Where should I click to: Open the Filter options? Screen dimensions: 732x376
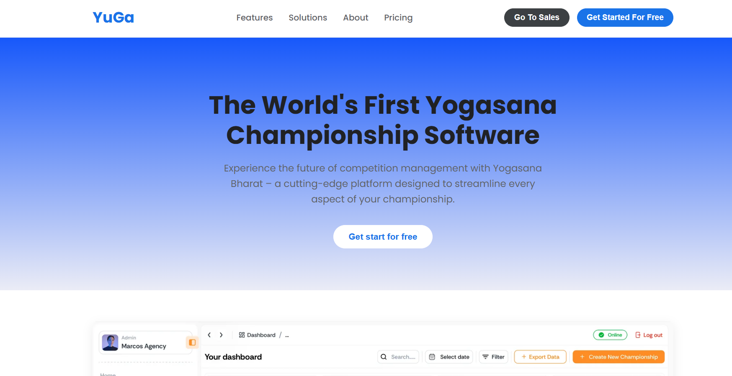493,357
